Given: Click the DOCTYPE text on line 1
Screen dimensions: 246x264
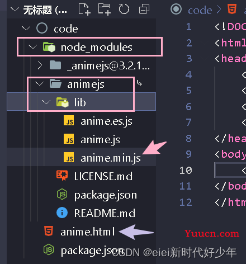Looking at the screenshot, I should [x=236, y=27].
